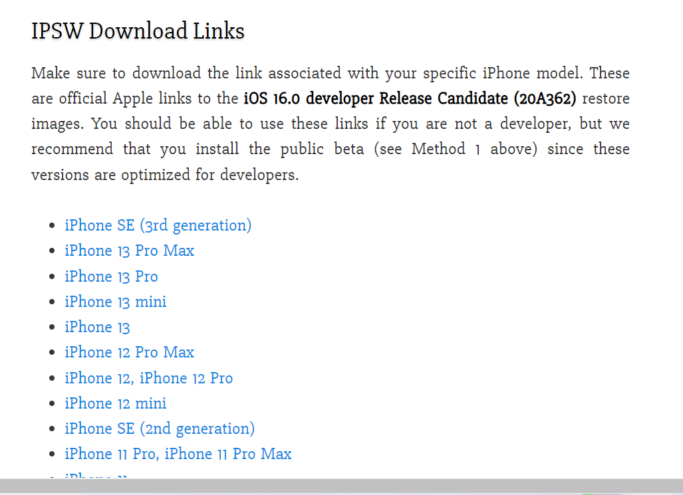This screenshot has height=495, width=683.
Task: Click the IPSW Download Links heading
Action: point(138,31)
